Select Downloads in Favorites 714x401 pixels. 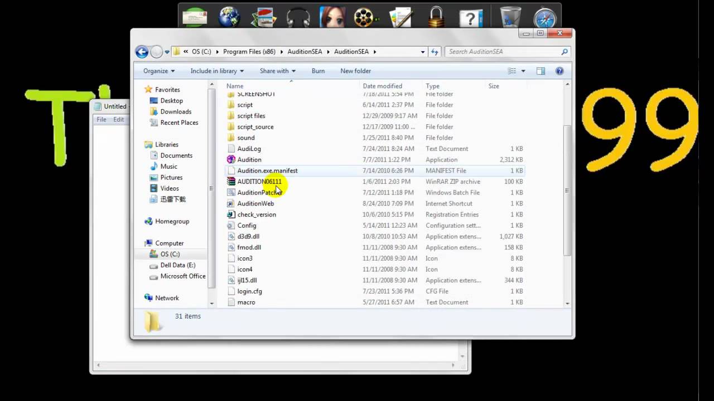[x=176, y=112]
